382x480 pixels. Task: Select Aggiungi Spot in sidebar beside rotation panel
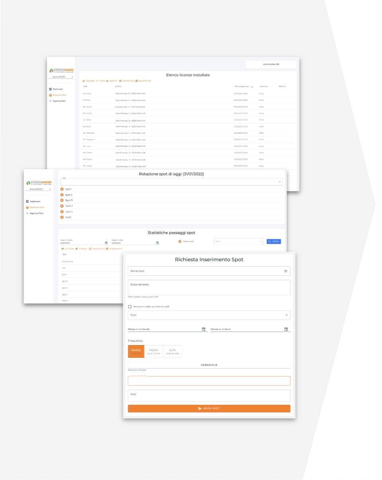pos(36,213)
